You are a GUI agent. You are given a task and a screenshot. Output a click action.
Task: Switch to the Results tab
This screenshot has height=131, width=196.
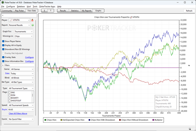click(x=63, y=11)
